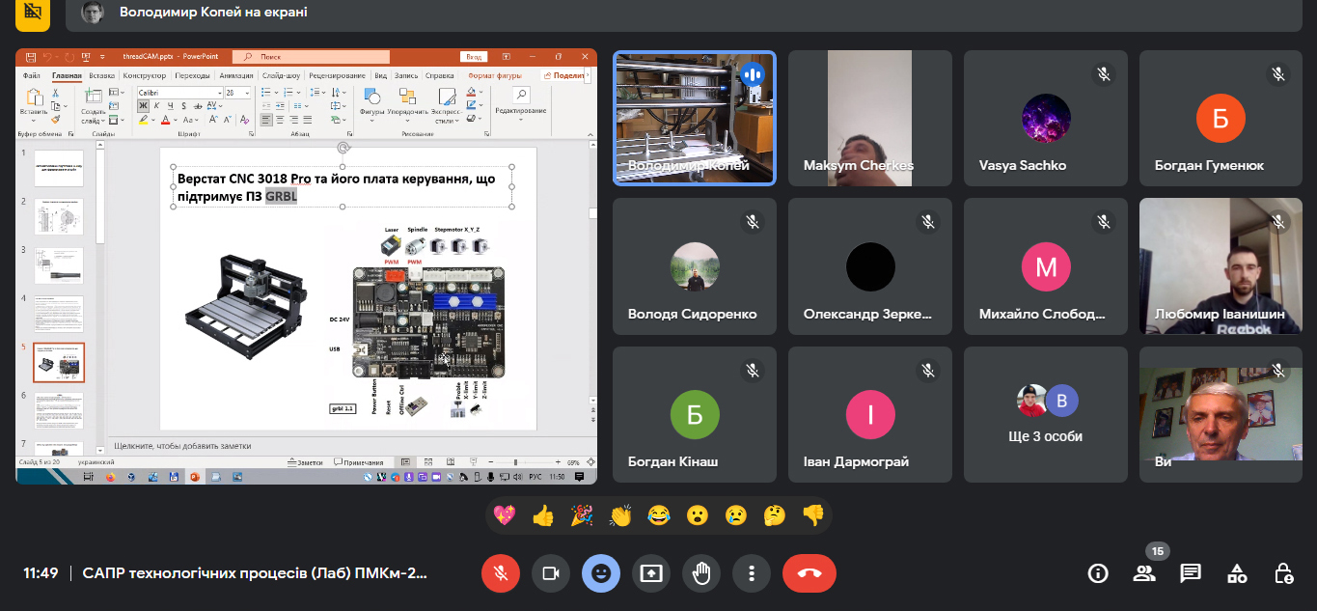This screenshot has height=611, width=1317.
Task: Click the host controls lock icon
Action: point(1283,573)
